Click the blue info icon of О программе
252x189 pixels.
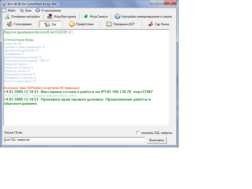coord(38,10)
